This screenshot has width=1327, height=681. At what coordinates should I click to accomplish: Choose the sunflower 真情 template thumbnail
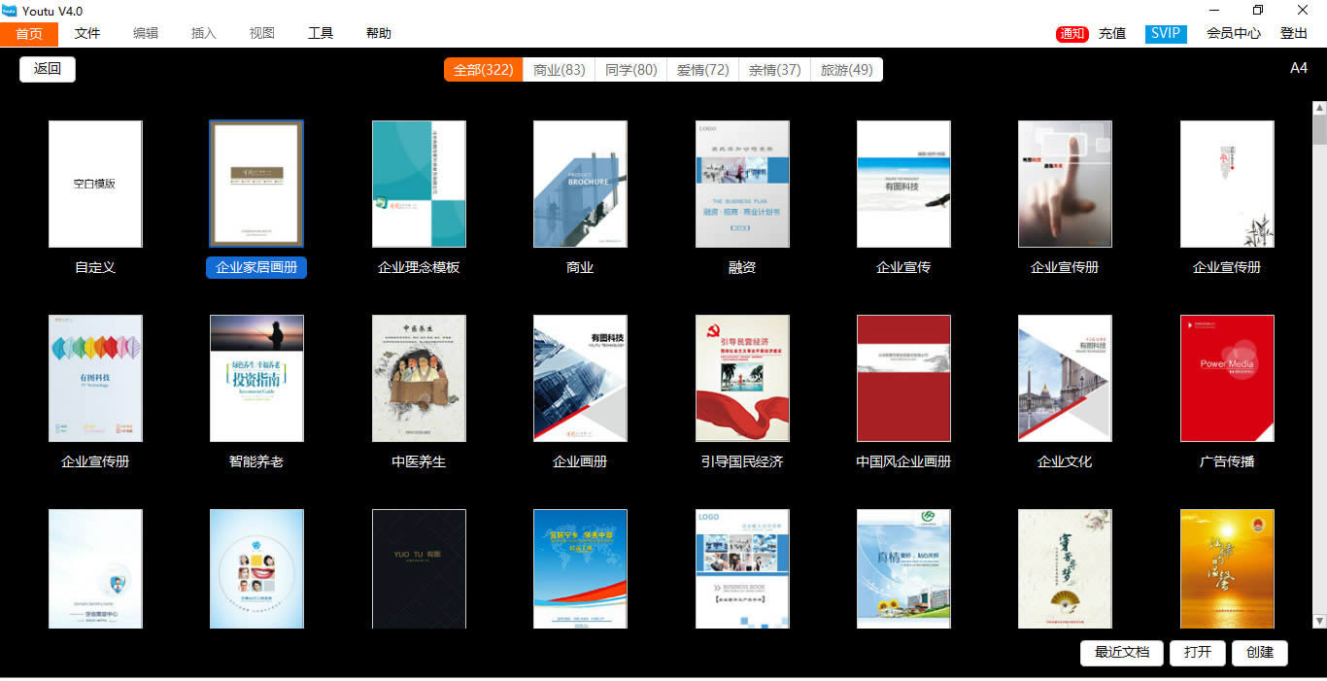903,568
